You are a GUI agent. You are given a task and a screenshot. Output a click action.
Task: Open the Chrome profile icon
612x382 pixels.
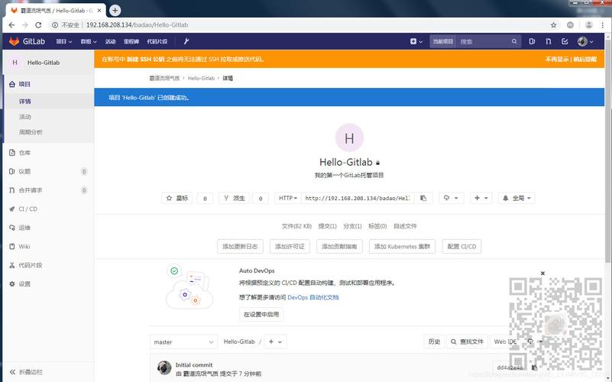(588, 25)
